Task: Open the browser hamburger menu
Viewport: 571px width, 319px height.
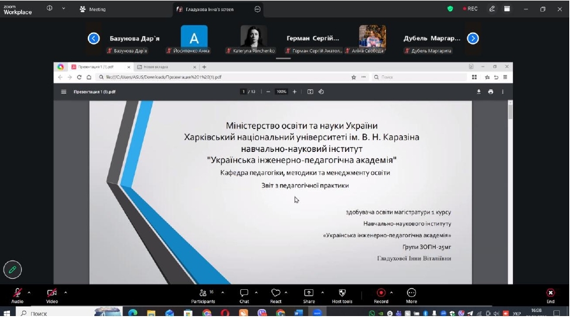Action: click(505, 77)
